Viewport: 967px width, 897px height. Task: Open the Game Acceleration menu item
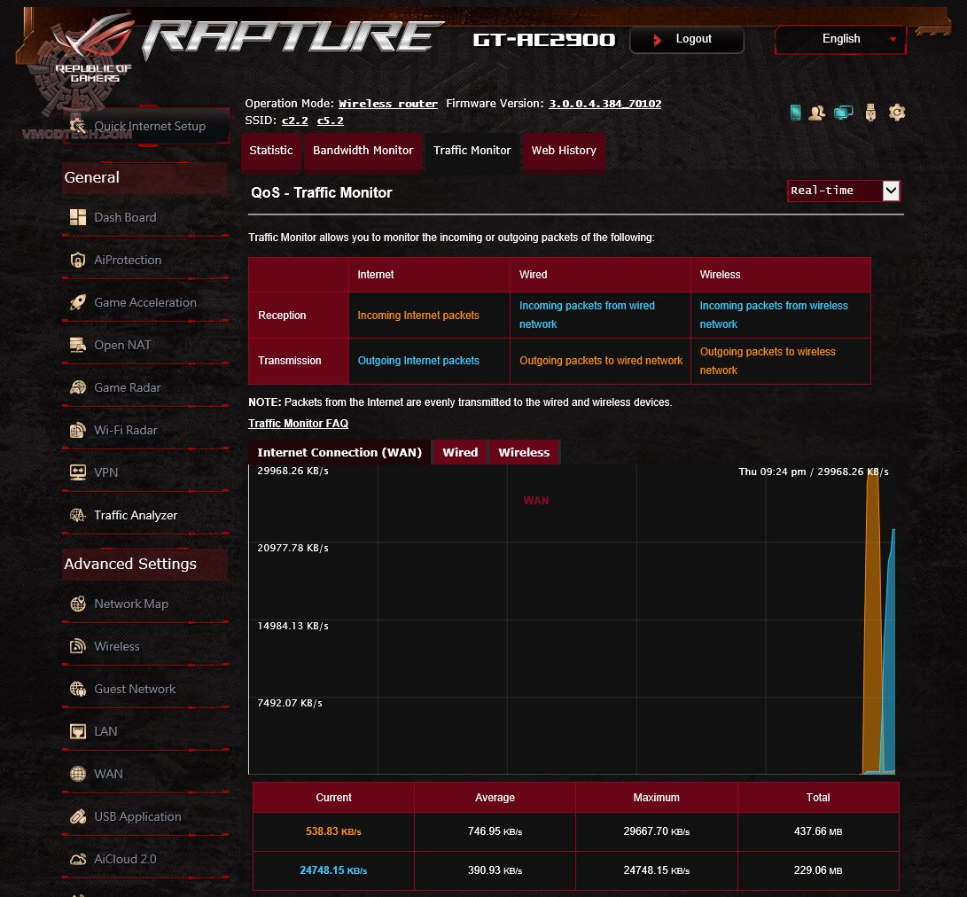point(145,302)
